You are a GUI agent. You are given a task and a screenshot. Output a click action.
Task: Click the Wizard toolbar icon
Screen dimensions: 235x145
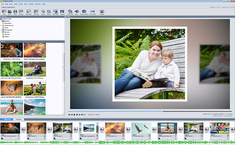[x=21, y=11]
